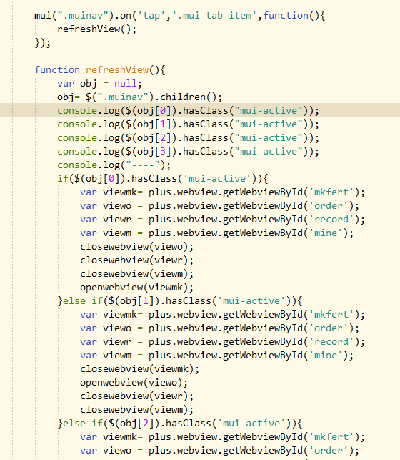Click first 'mkfert' webview id string

pos(331,192)
